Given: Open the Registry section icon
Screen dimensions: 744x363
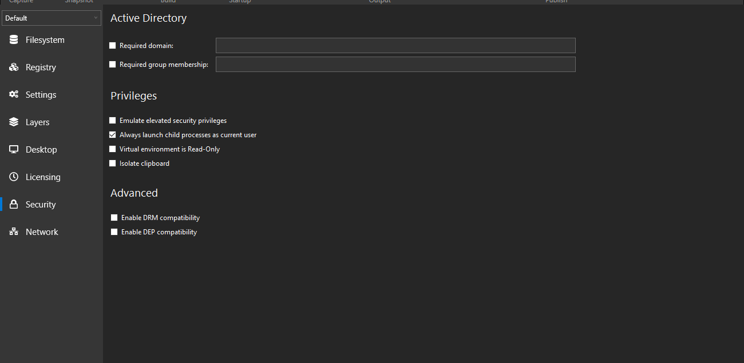Looking at the screenshot, I should coord(13,67).
